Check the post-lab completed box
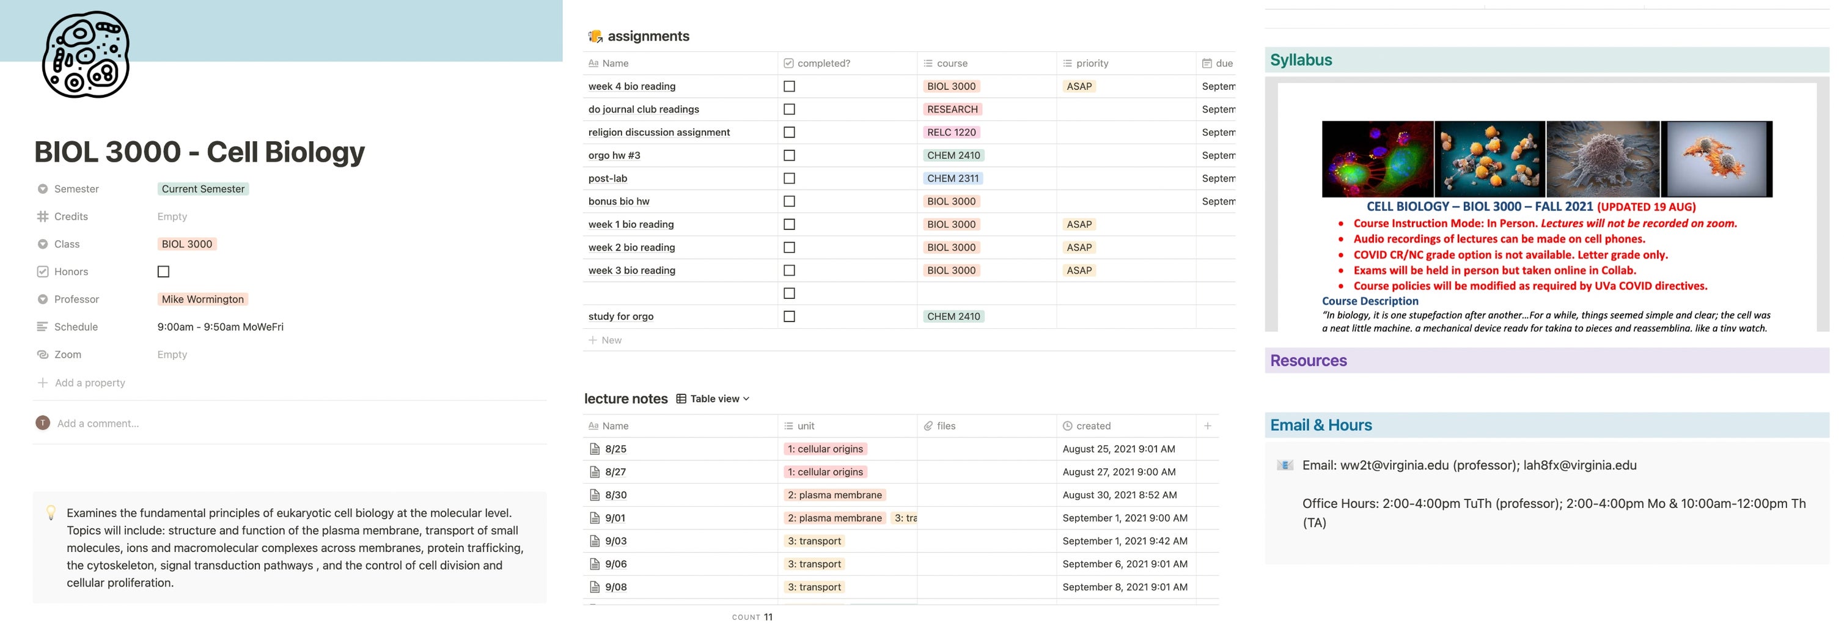Screen dimensions: 1844x626 [x=789, y=178]
